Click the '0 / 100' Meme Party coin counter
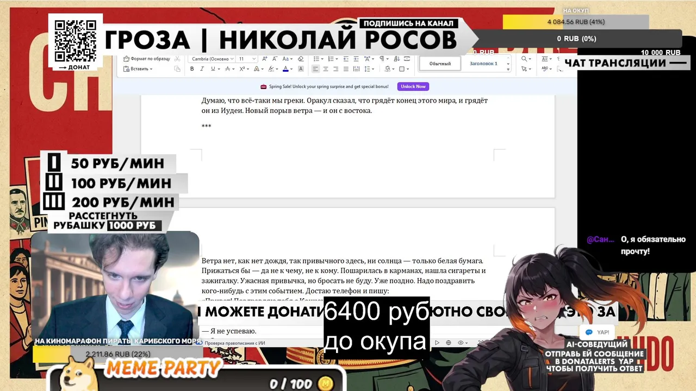696x391 pixels. (x=301, y=383)
